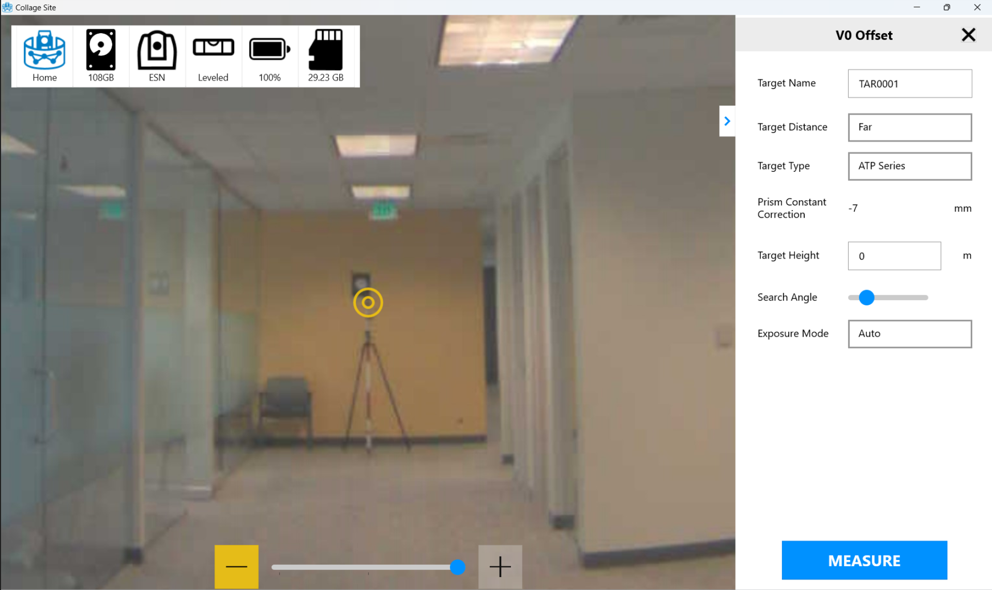The height and width of the screenshot is (590, 992).
Task: Open the Exposure Mode dropdown
Action: coord(909,334)
